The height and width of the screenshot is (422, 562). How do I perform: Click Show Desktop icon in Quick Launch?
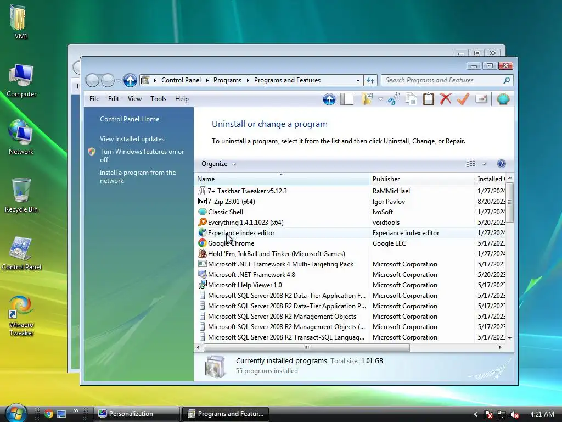tap(61, 414)
